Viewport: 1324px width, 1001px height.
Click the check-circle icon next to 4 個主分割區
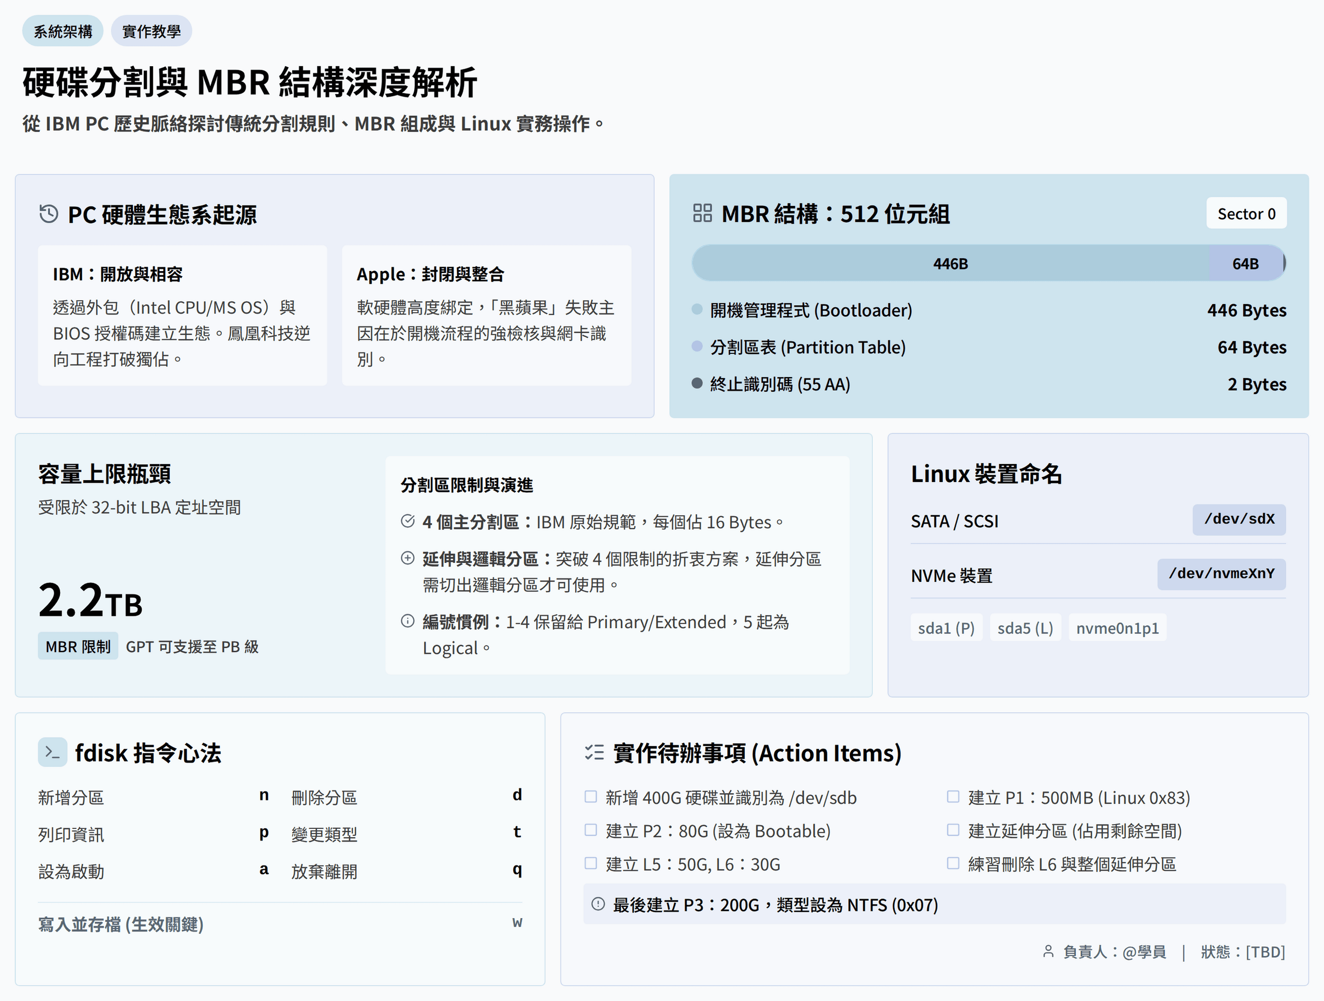click(x=408, y=521)
